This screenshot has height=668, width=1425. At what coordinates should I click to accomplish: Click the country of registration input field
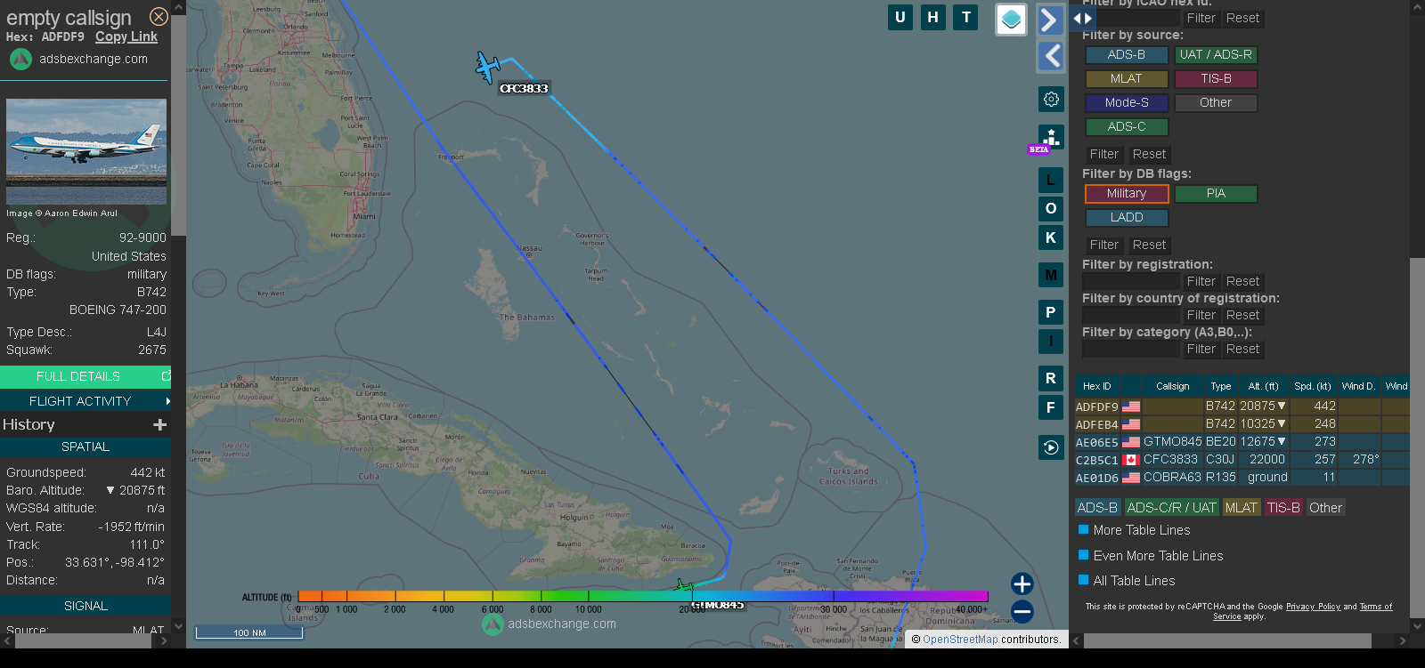(x=1130, y=316)
